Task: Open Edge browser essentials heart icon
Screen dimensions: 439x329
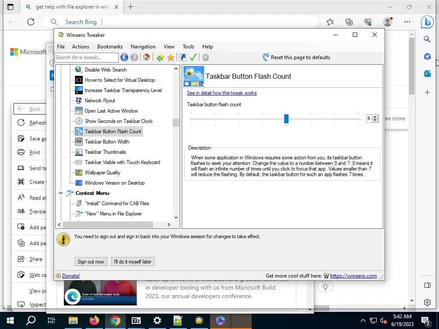Action: pyautogui.click(x=367, y=22)
